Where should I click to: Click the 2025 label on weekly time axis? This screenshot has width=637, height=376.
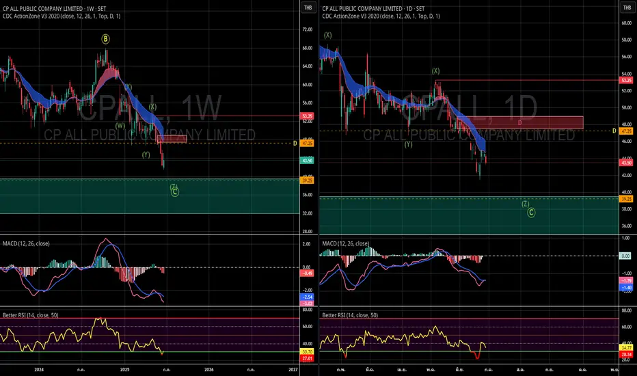[x=124, y=369]
